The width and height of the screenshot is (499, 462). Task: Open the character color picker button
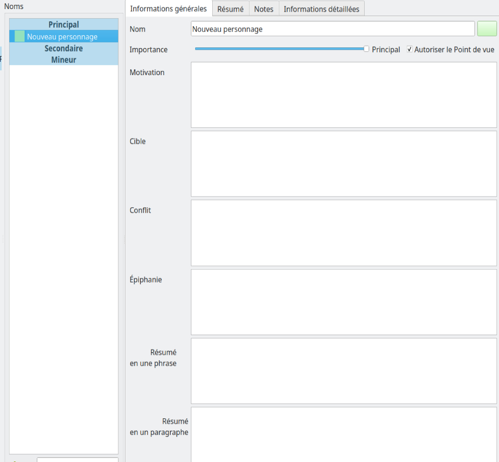(x=487, y=29)
